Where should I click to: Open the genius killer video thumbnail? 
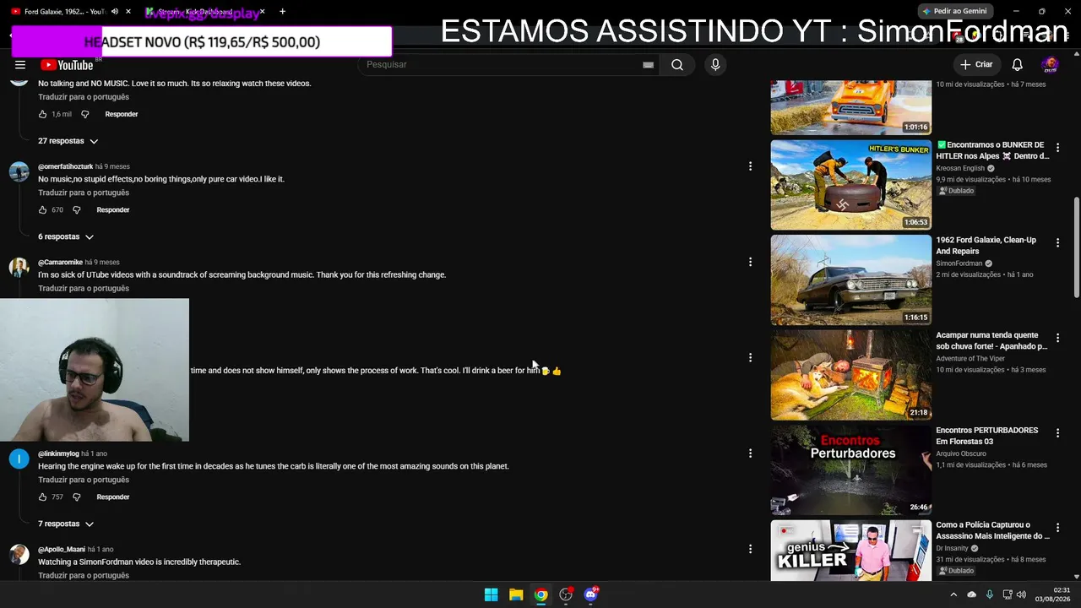(850, 551)
